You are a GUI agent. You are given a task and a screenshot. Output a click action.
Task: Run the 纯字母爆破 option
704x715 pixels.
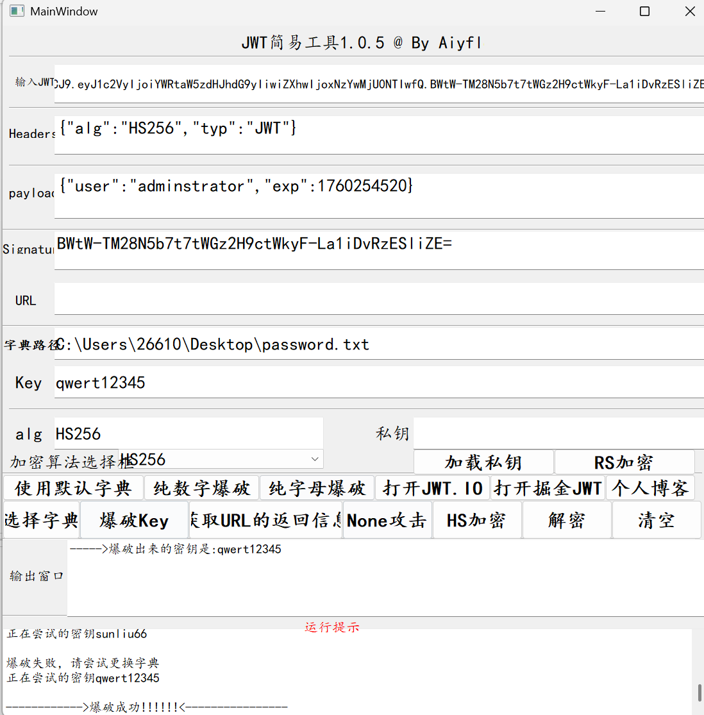[x=317, y=488]
